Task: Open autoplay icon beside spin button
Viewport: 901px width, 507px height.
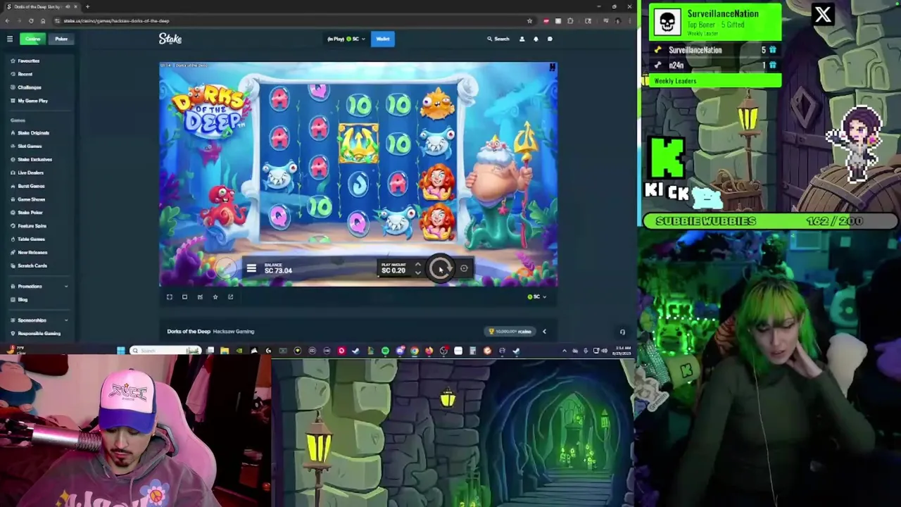Action: (464, 268)
